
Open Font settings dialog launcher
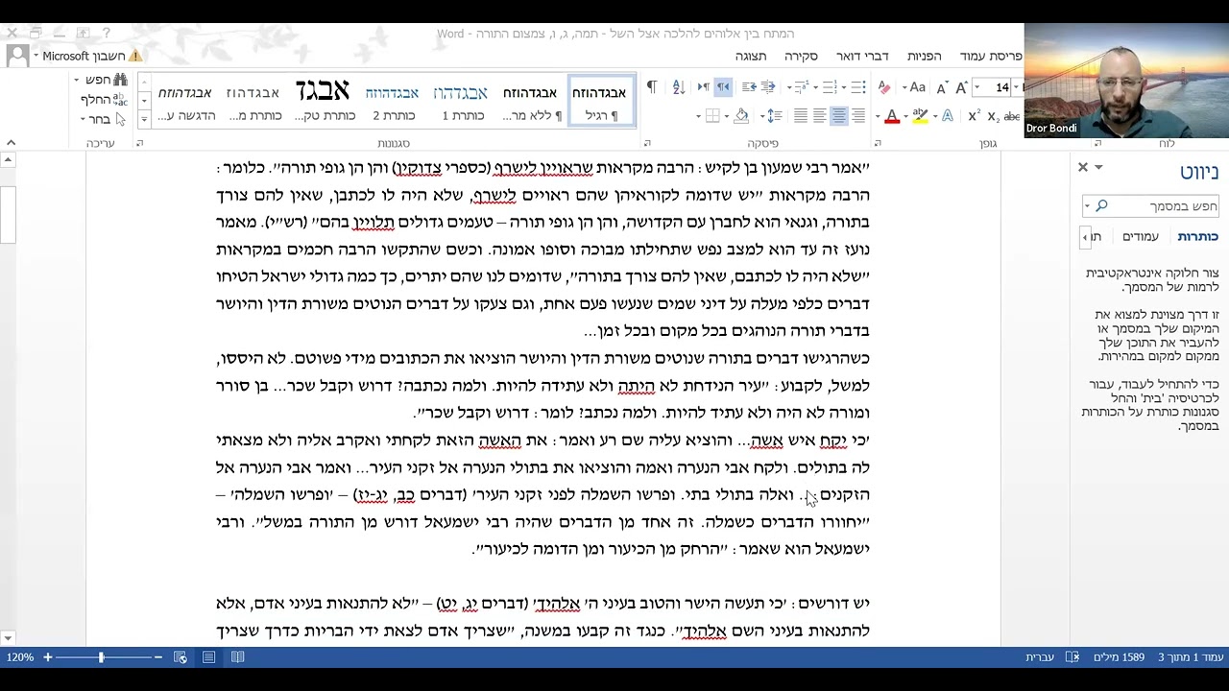[877, 143]
